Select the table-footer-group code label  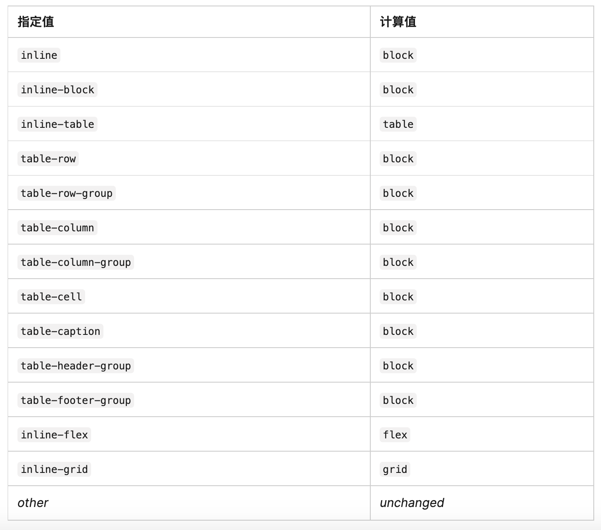pyautogui.click(x=76, y=400)
